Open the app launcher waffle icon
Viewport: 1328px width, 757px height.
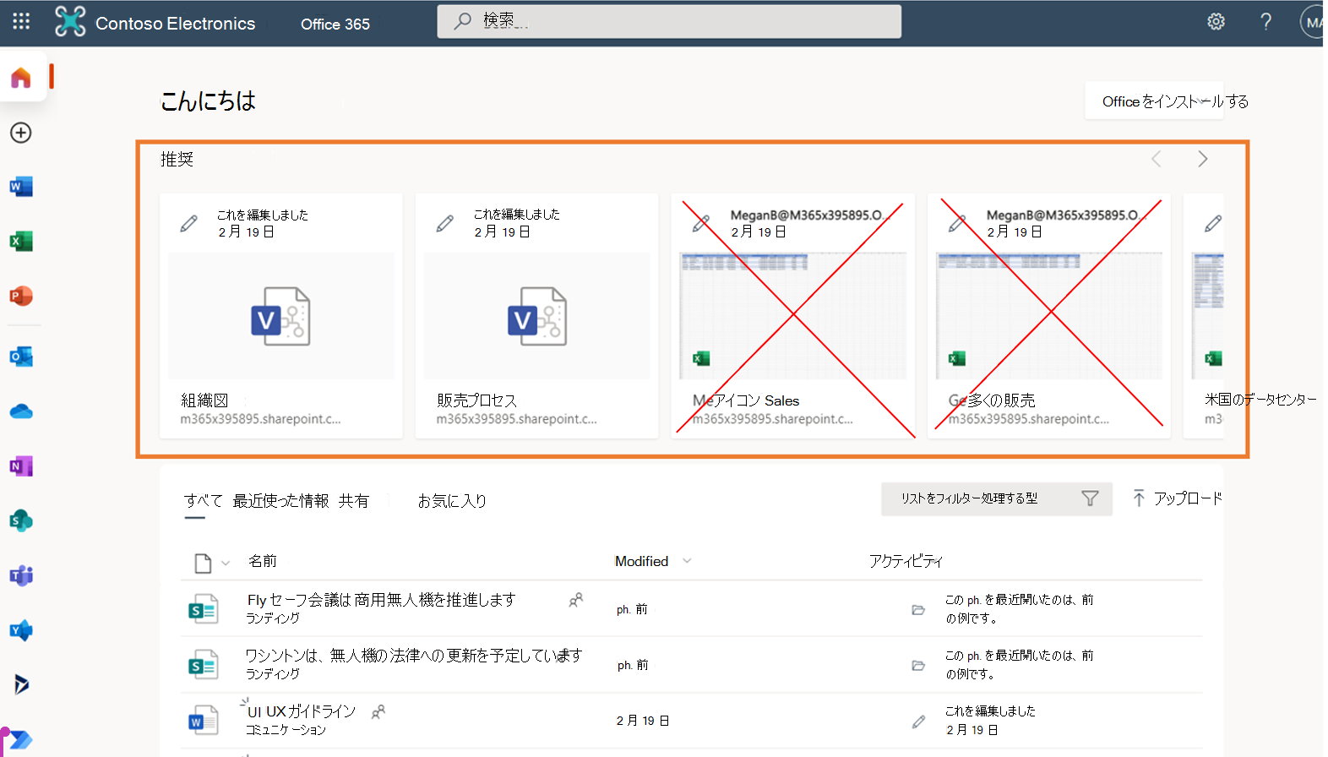click(x=21, y=22)
